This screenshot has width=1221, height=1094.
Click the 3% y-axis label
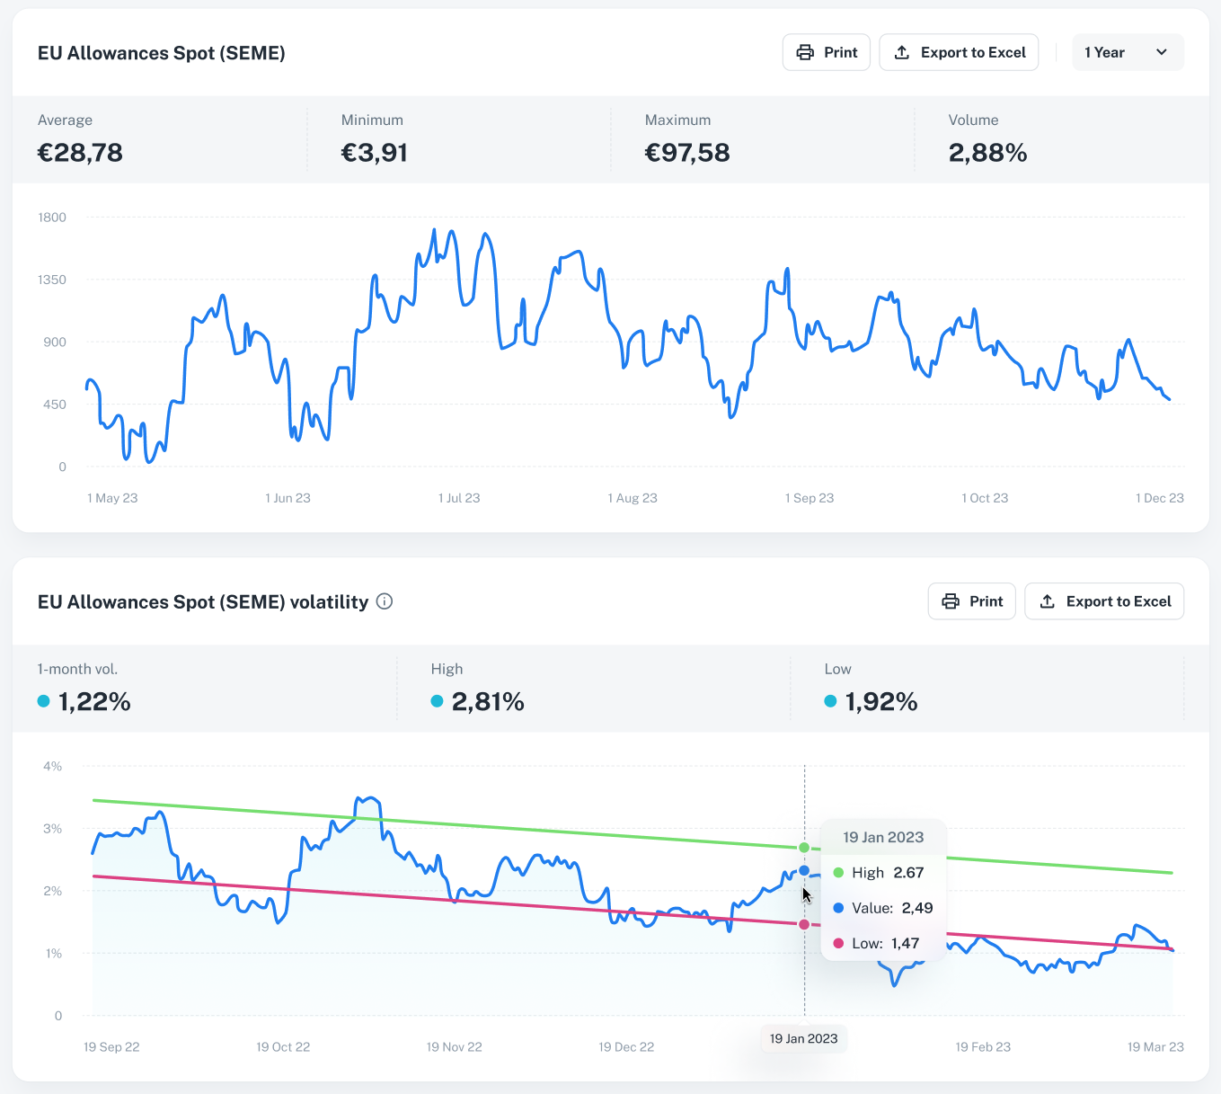[x=53, y=829]
